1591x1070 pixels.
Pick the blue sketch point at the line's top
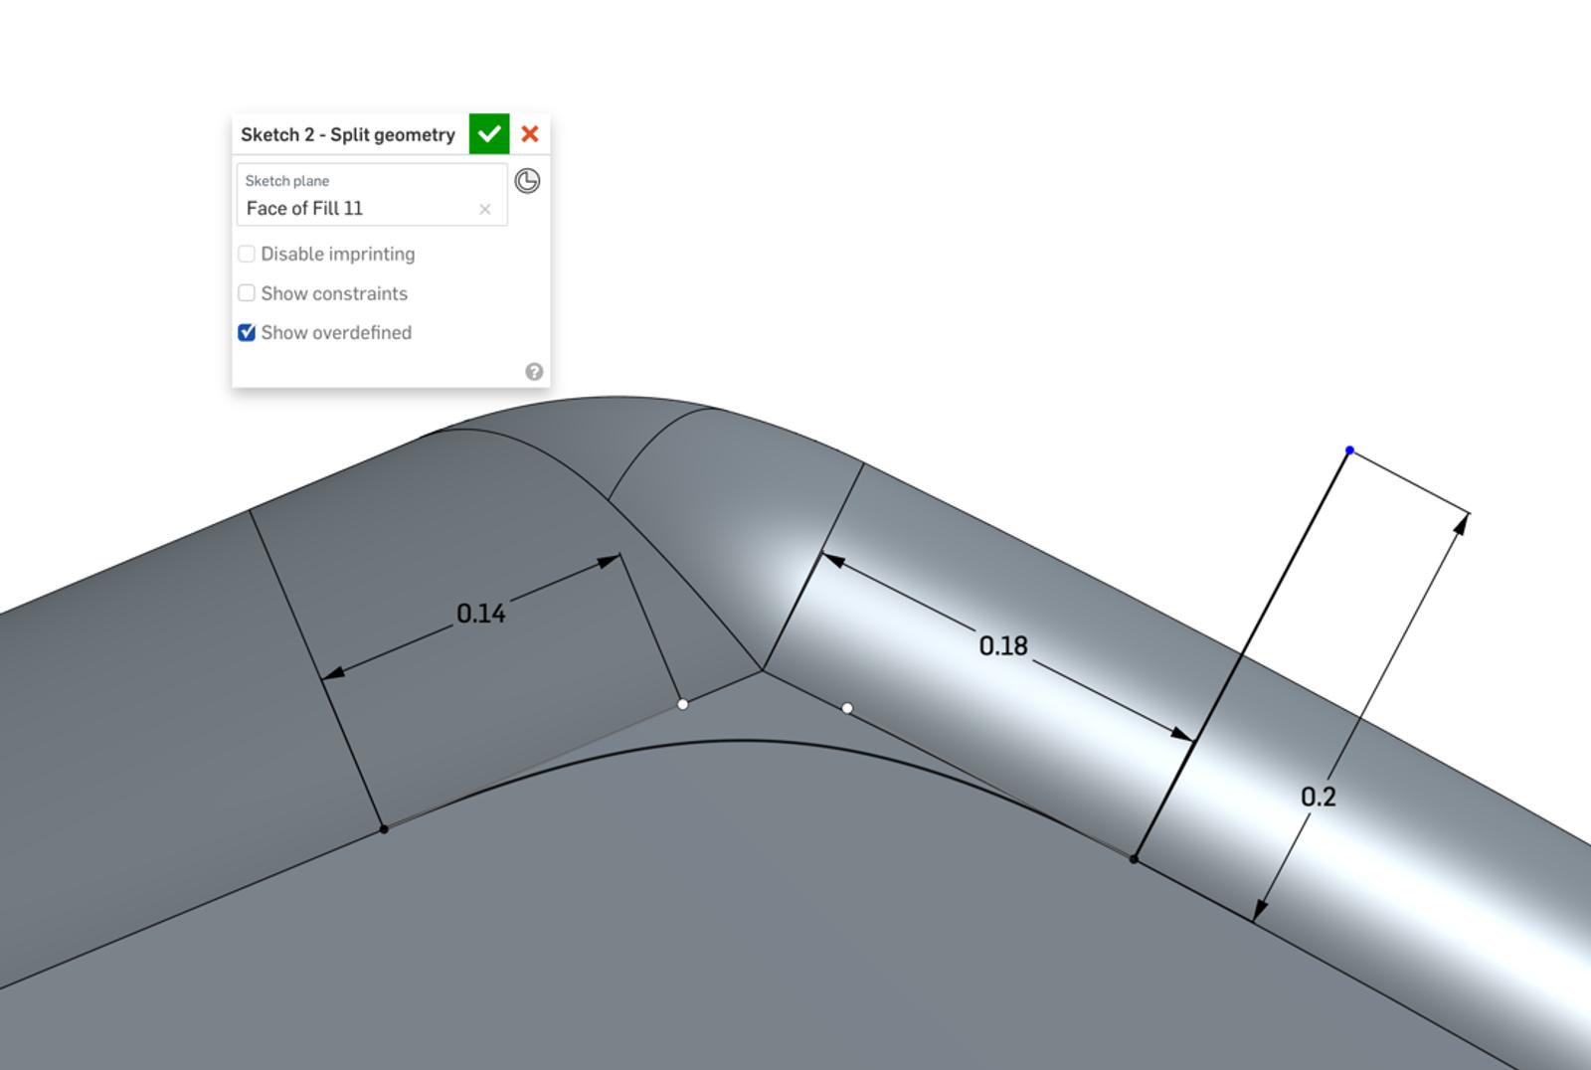1349,450
